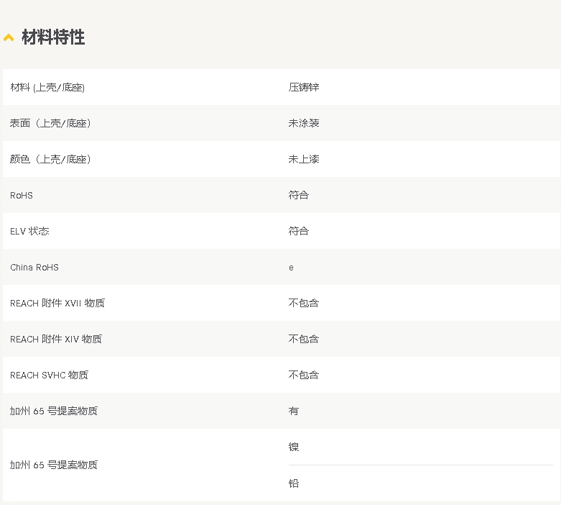Click the 压铸锌 material value
The width and height of the screenshot is (561, 505).
(304, 87)
